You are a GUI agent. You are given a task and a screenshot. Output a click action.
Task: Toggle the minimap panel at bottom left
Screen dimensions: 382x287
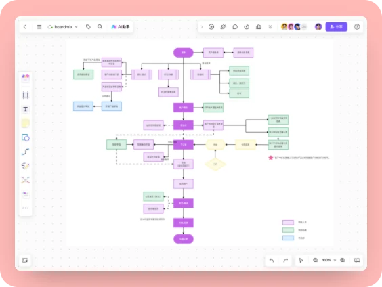pos(25,260)
